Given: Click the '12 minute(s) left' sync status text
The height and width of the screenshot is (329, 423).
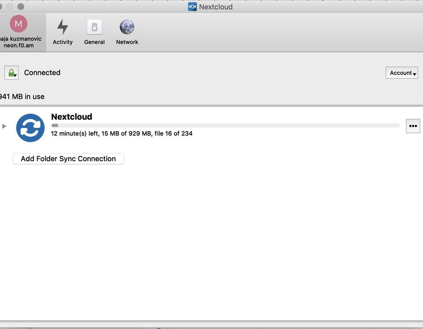Looking at the screenshot, I should tap(122, 133).
